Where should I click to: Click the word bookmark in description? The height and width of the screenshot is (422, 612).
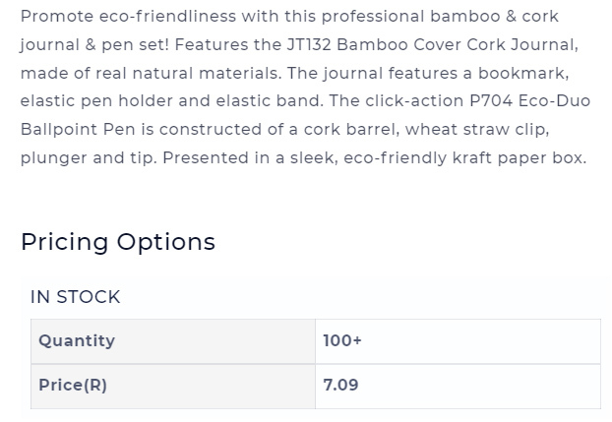(521, 73)
